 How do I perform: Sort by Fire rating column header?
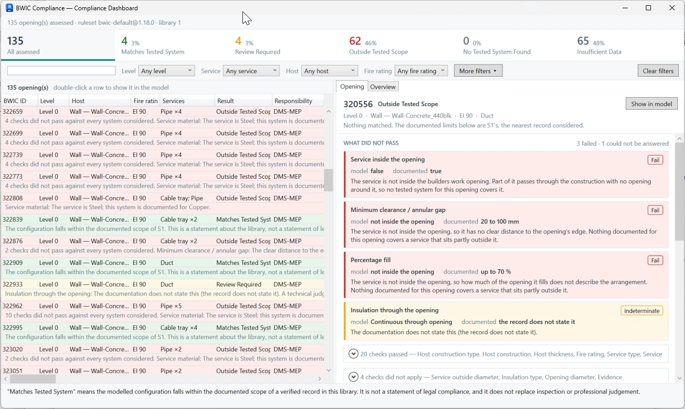coord(145,101)
